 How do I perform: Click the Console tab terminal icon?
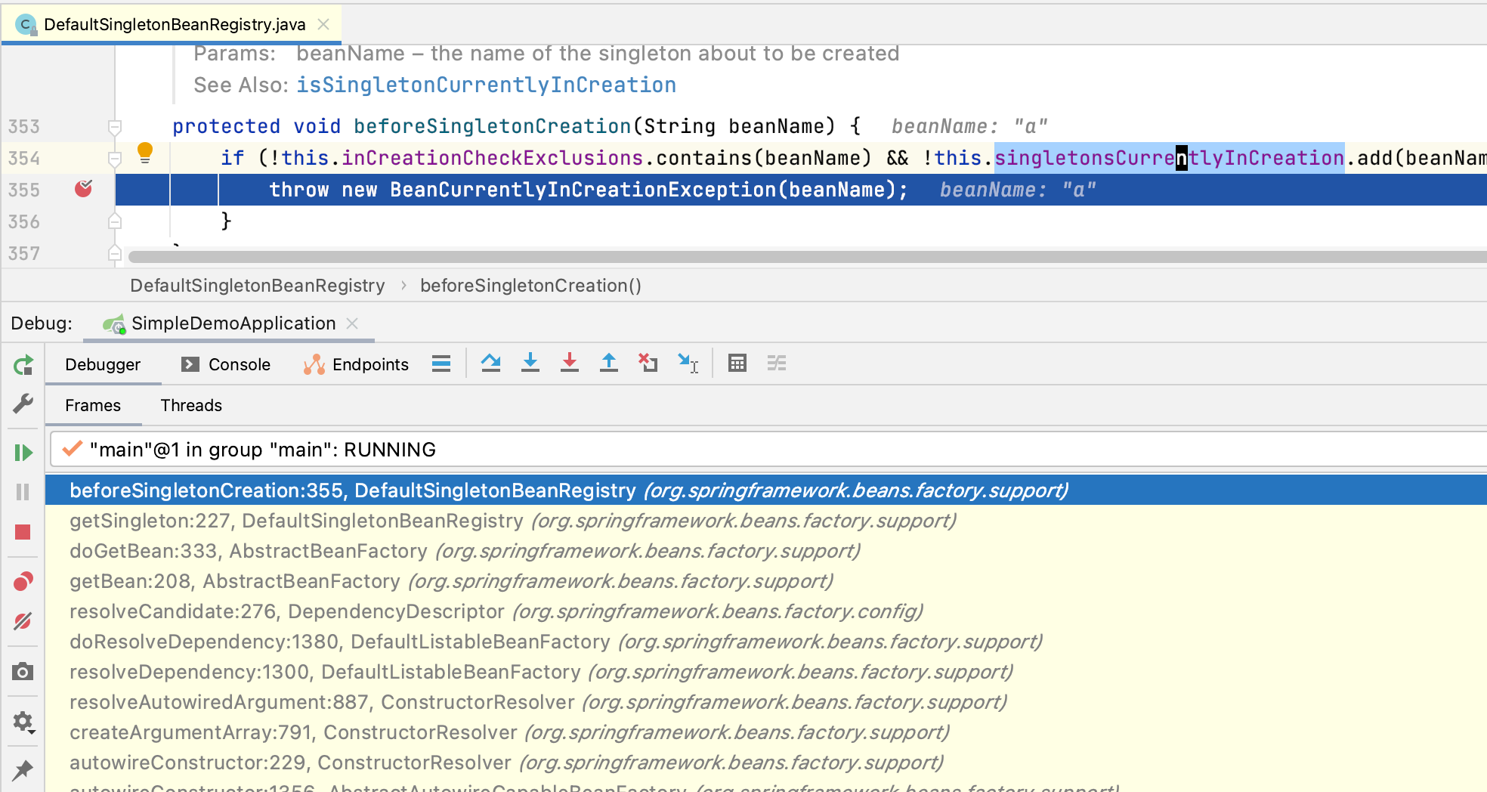(x=190, y=364)
